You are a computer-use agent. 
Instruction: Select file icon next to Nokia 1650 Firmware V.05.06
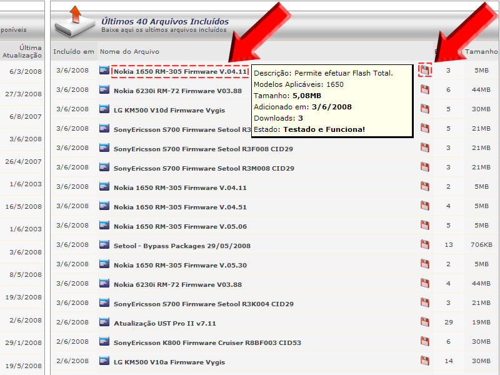pos(104,226)
